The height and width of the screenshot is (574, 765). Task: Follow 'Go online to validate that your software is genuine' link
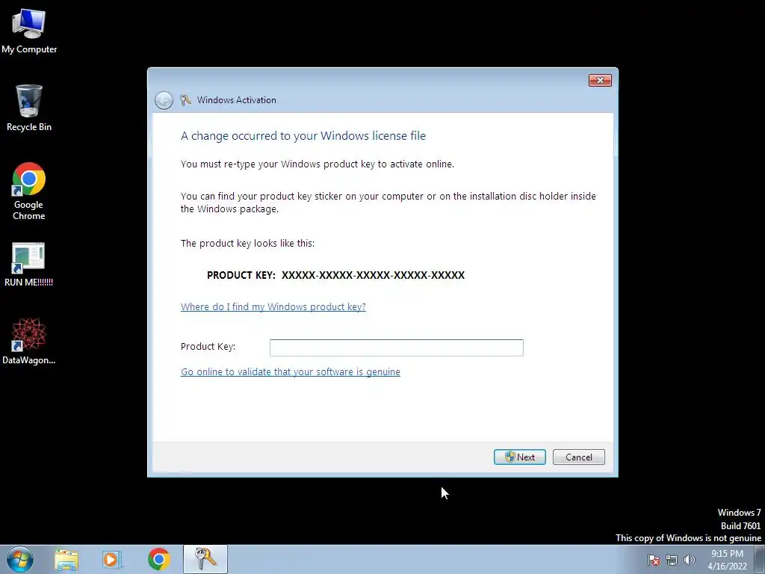click(291, 372)
